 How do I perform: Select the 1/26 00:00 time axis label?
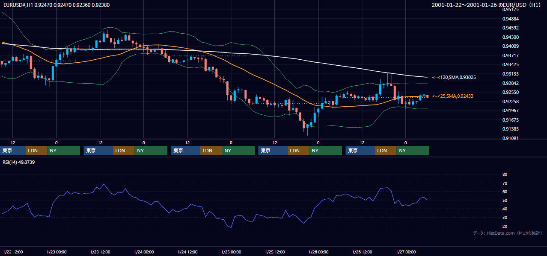318,252
